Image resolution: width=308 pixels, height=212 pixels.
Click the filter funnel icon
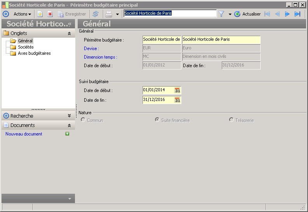point(221,14)
